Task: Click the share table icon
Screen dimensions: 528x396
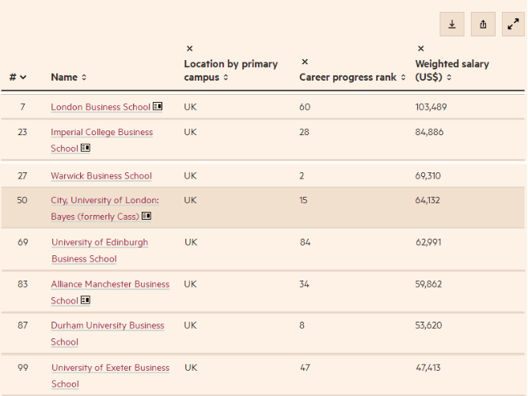Action: (x=483, y=25)
